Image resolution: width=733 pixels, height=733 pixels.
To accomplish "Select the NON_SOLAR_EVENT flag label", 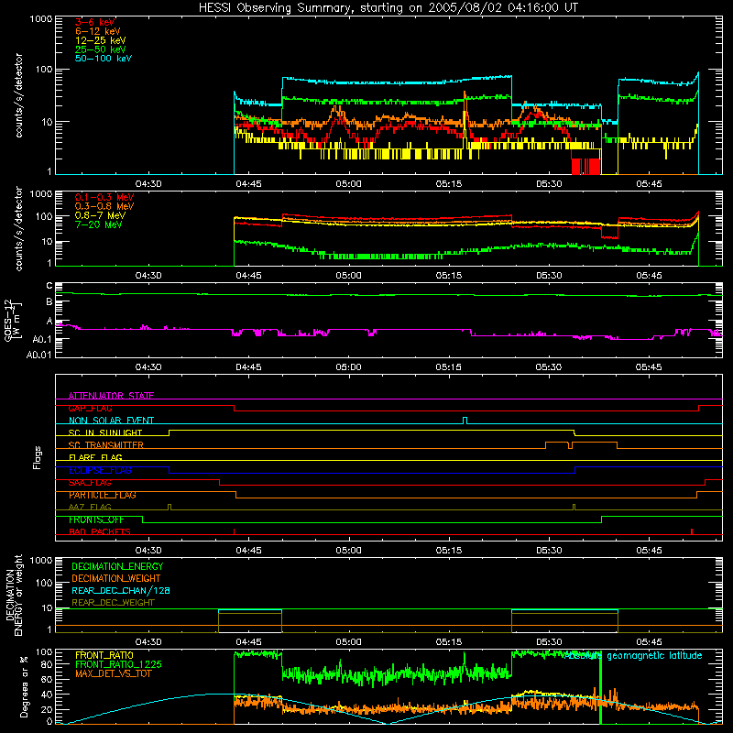I will [111, 421].
